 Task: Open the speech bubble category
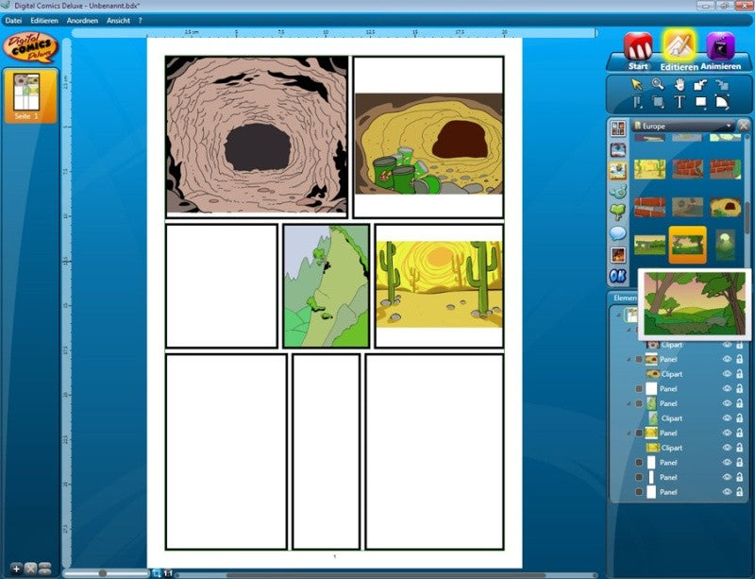point(618,233)
